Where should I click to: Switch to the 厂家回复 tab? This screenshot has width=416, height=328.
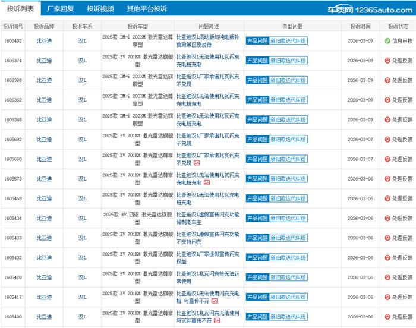point(61,9)
